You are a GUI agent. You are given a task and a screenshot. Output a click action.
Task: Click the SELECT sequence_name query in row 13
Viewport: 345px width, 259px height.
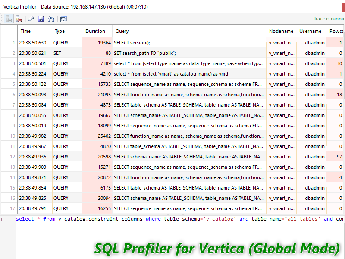189,167
